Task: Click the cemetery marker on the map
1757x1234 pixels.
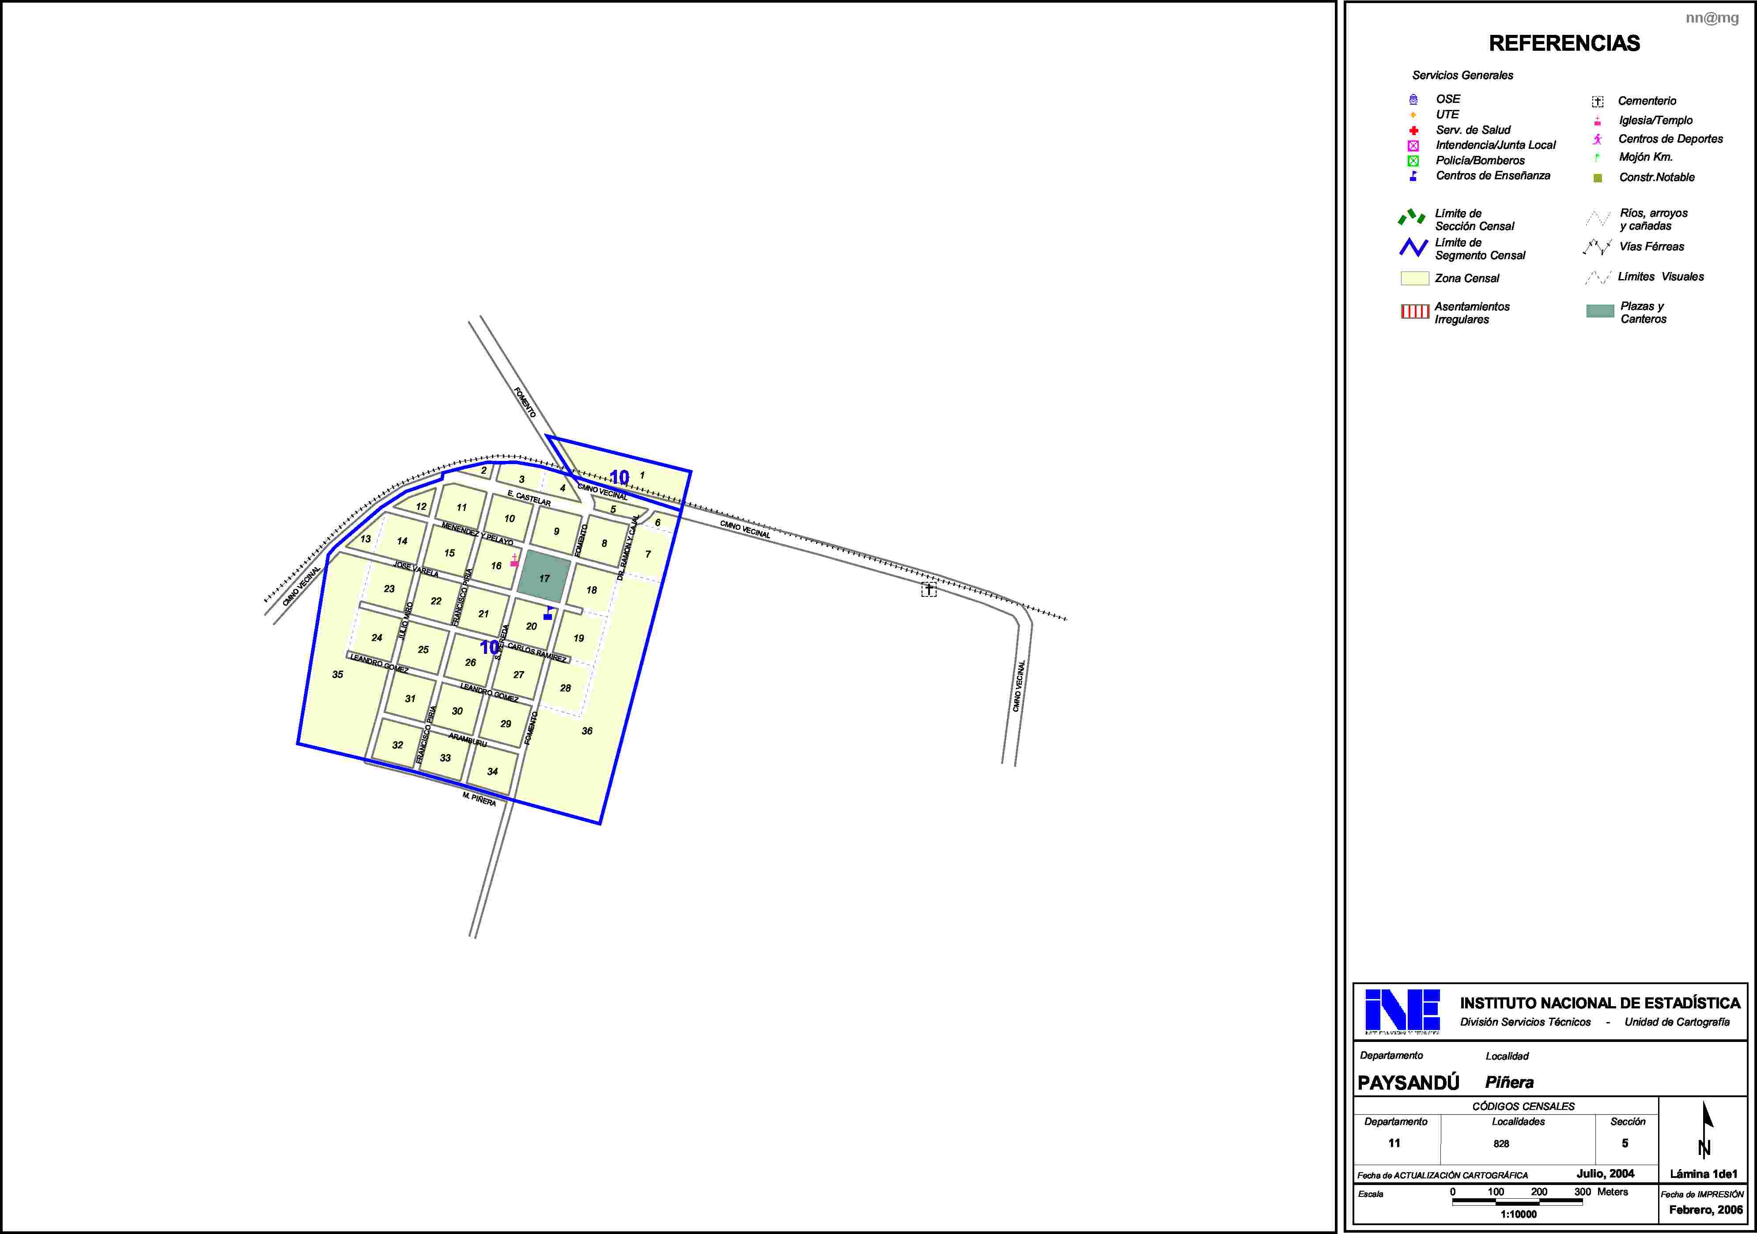Action: [x=928, y=590]
